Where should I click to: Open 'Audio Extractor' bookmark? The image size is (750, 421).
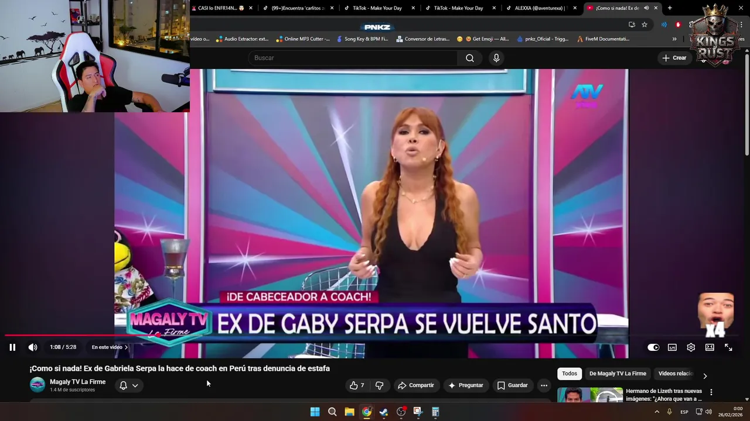coord(241,39)
